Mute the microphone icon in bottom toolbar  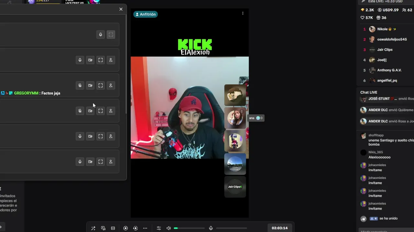[x=211, y=228]
